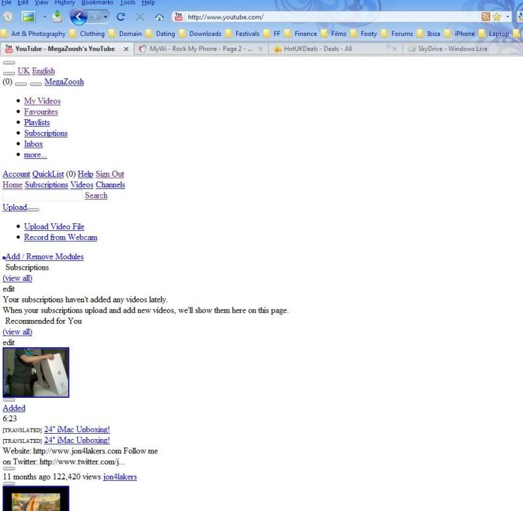
Task: Close the YouTube MegaZoosh tab
Action: click(x=126, y=49)
